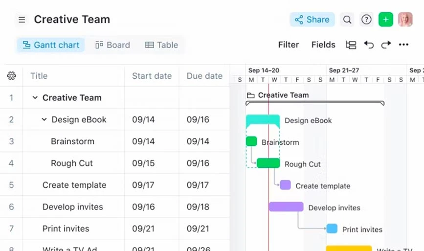Collapse the Creative Team group row
424x251 pixels.
tap(35, 98)
